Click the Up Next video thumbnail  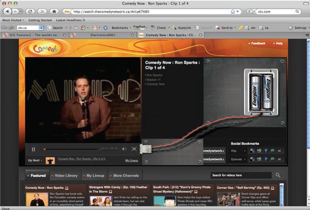click(x=50, y=161)
